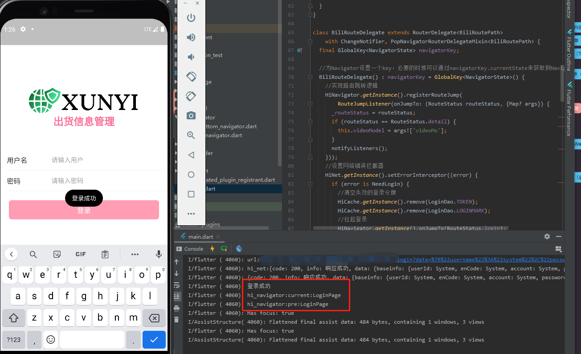
Task: Click 'hi_navigator:current:LoginPage' console line
Action: tap(294, 295)
